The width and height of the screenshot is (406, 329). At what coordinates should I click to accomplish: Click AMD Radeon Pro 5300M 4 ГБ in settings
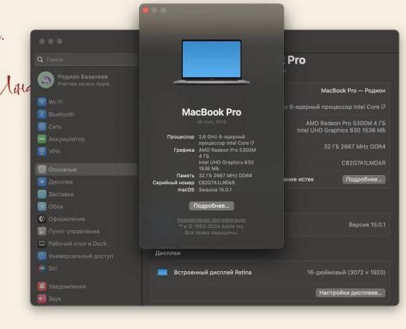(345, 124)
